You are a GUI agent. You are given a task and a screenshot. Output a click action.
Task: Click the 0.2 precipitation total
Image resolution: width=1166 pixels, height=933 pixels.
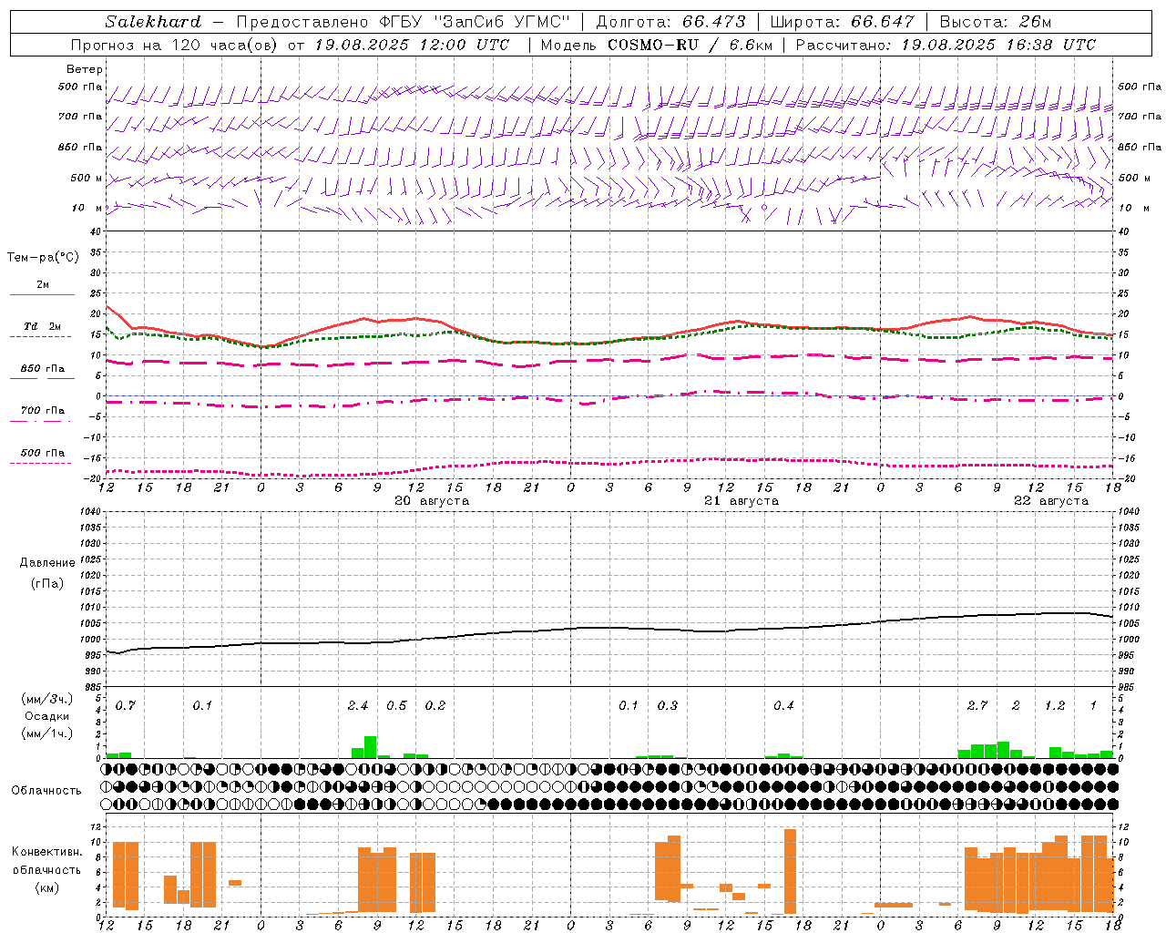pyautogui.click(x=435, y=706)
